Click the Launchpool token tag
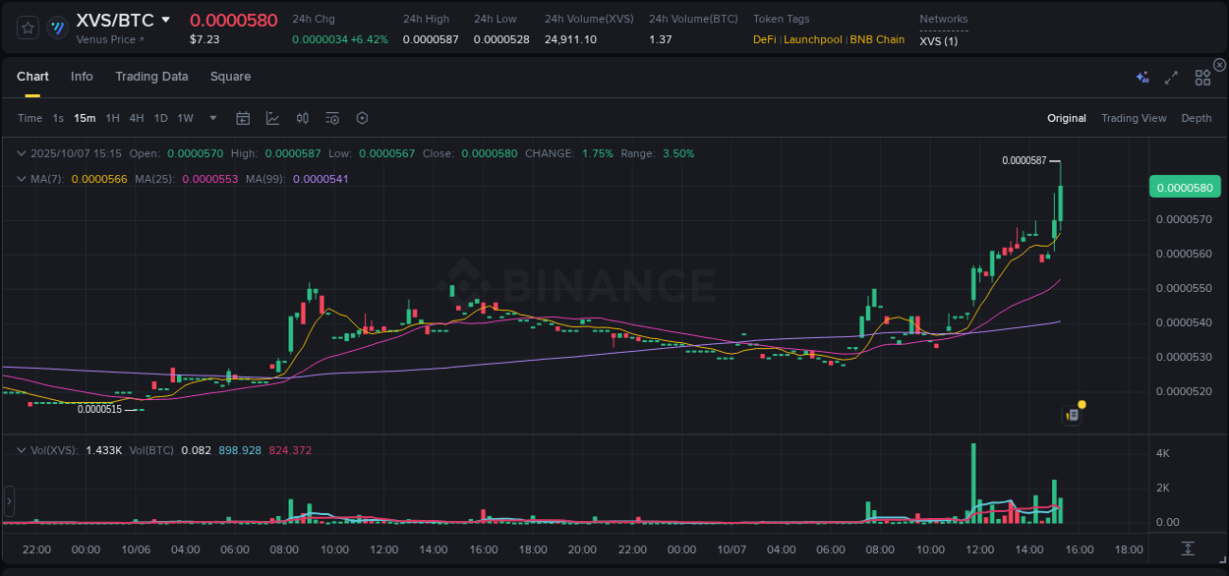Screen dimensions: 1229x576 tap(813, 39)
